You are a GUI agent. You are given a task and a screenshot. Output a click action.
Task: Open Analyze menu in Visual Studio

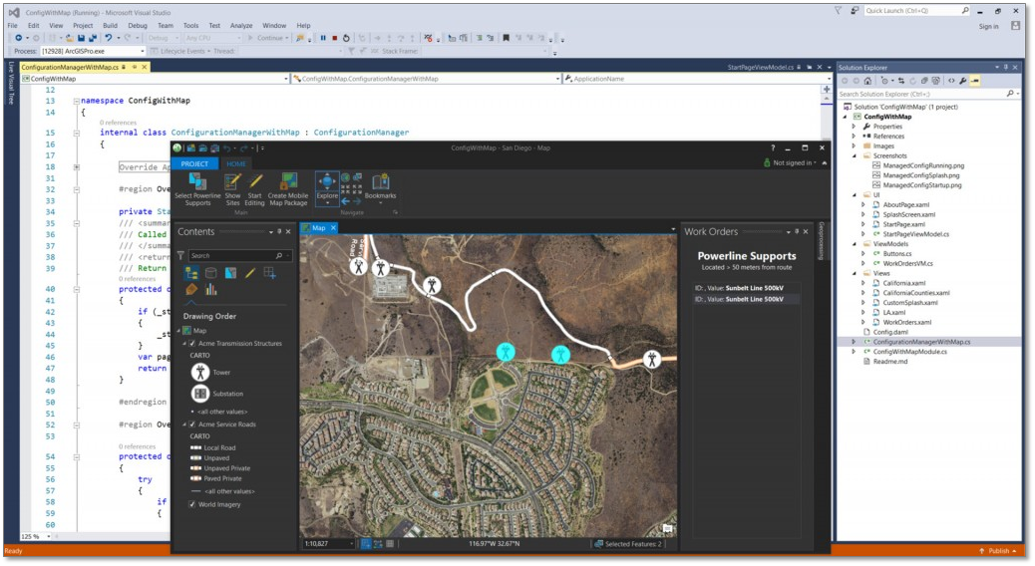point(241,26)
